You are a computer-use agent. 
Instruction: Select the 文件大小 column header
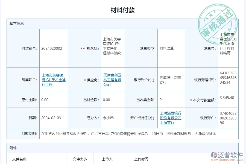pyautogui.click(x=80, y=159)
